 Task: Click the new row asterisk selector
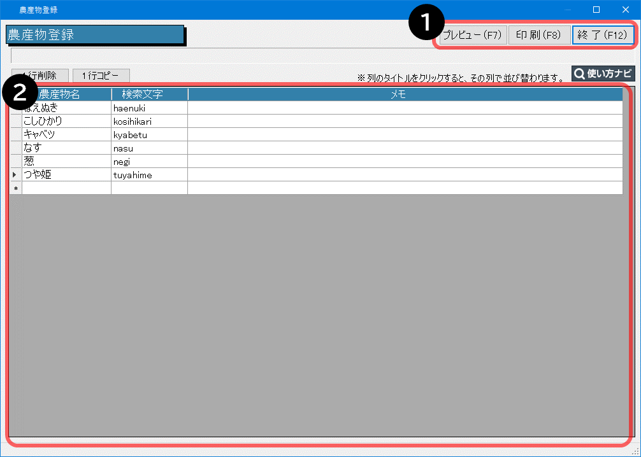[15, 188]
